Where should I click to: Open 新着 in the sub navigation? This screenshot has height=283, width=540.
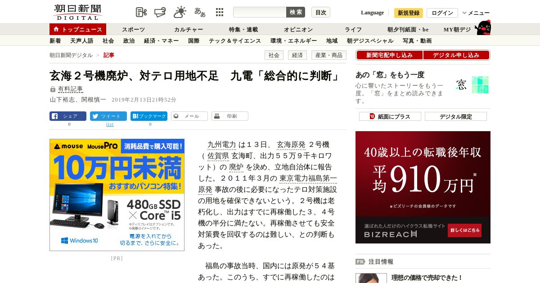(x=55, y=41)
